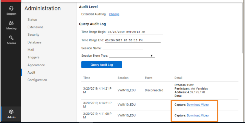Click the Participant: Art Vandelay detail

[191, 89]
